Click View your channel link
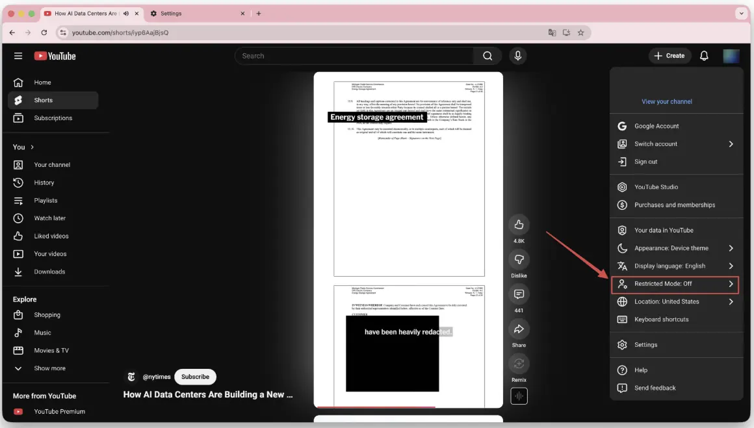Viewport: 754px width, 428px height. 666,101
